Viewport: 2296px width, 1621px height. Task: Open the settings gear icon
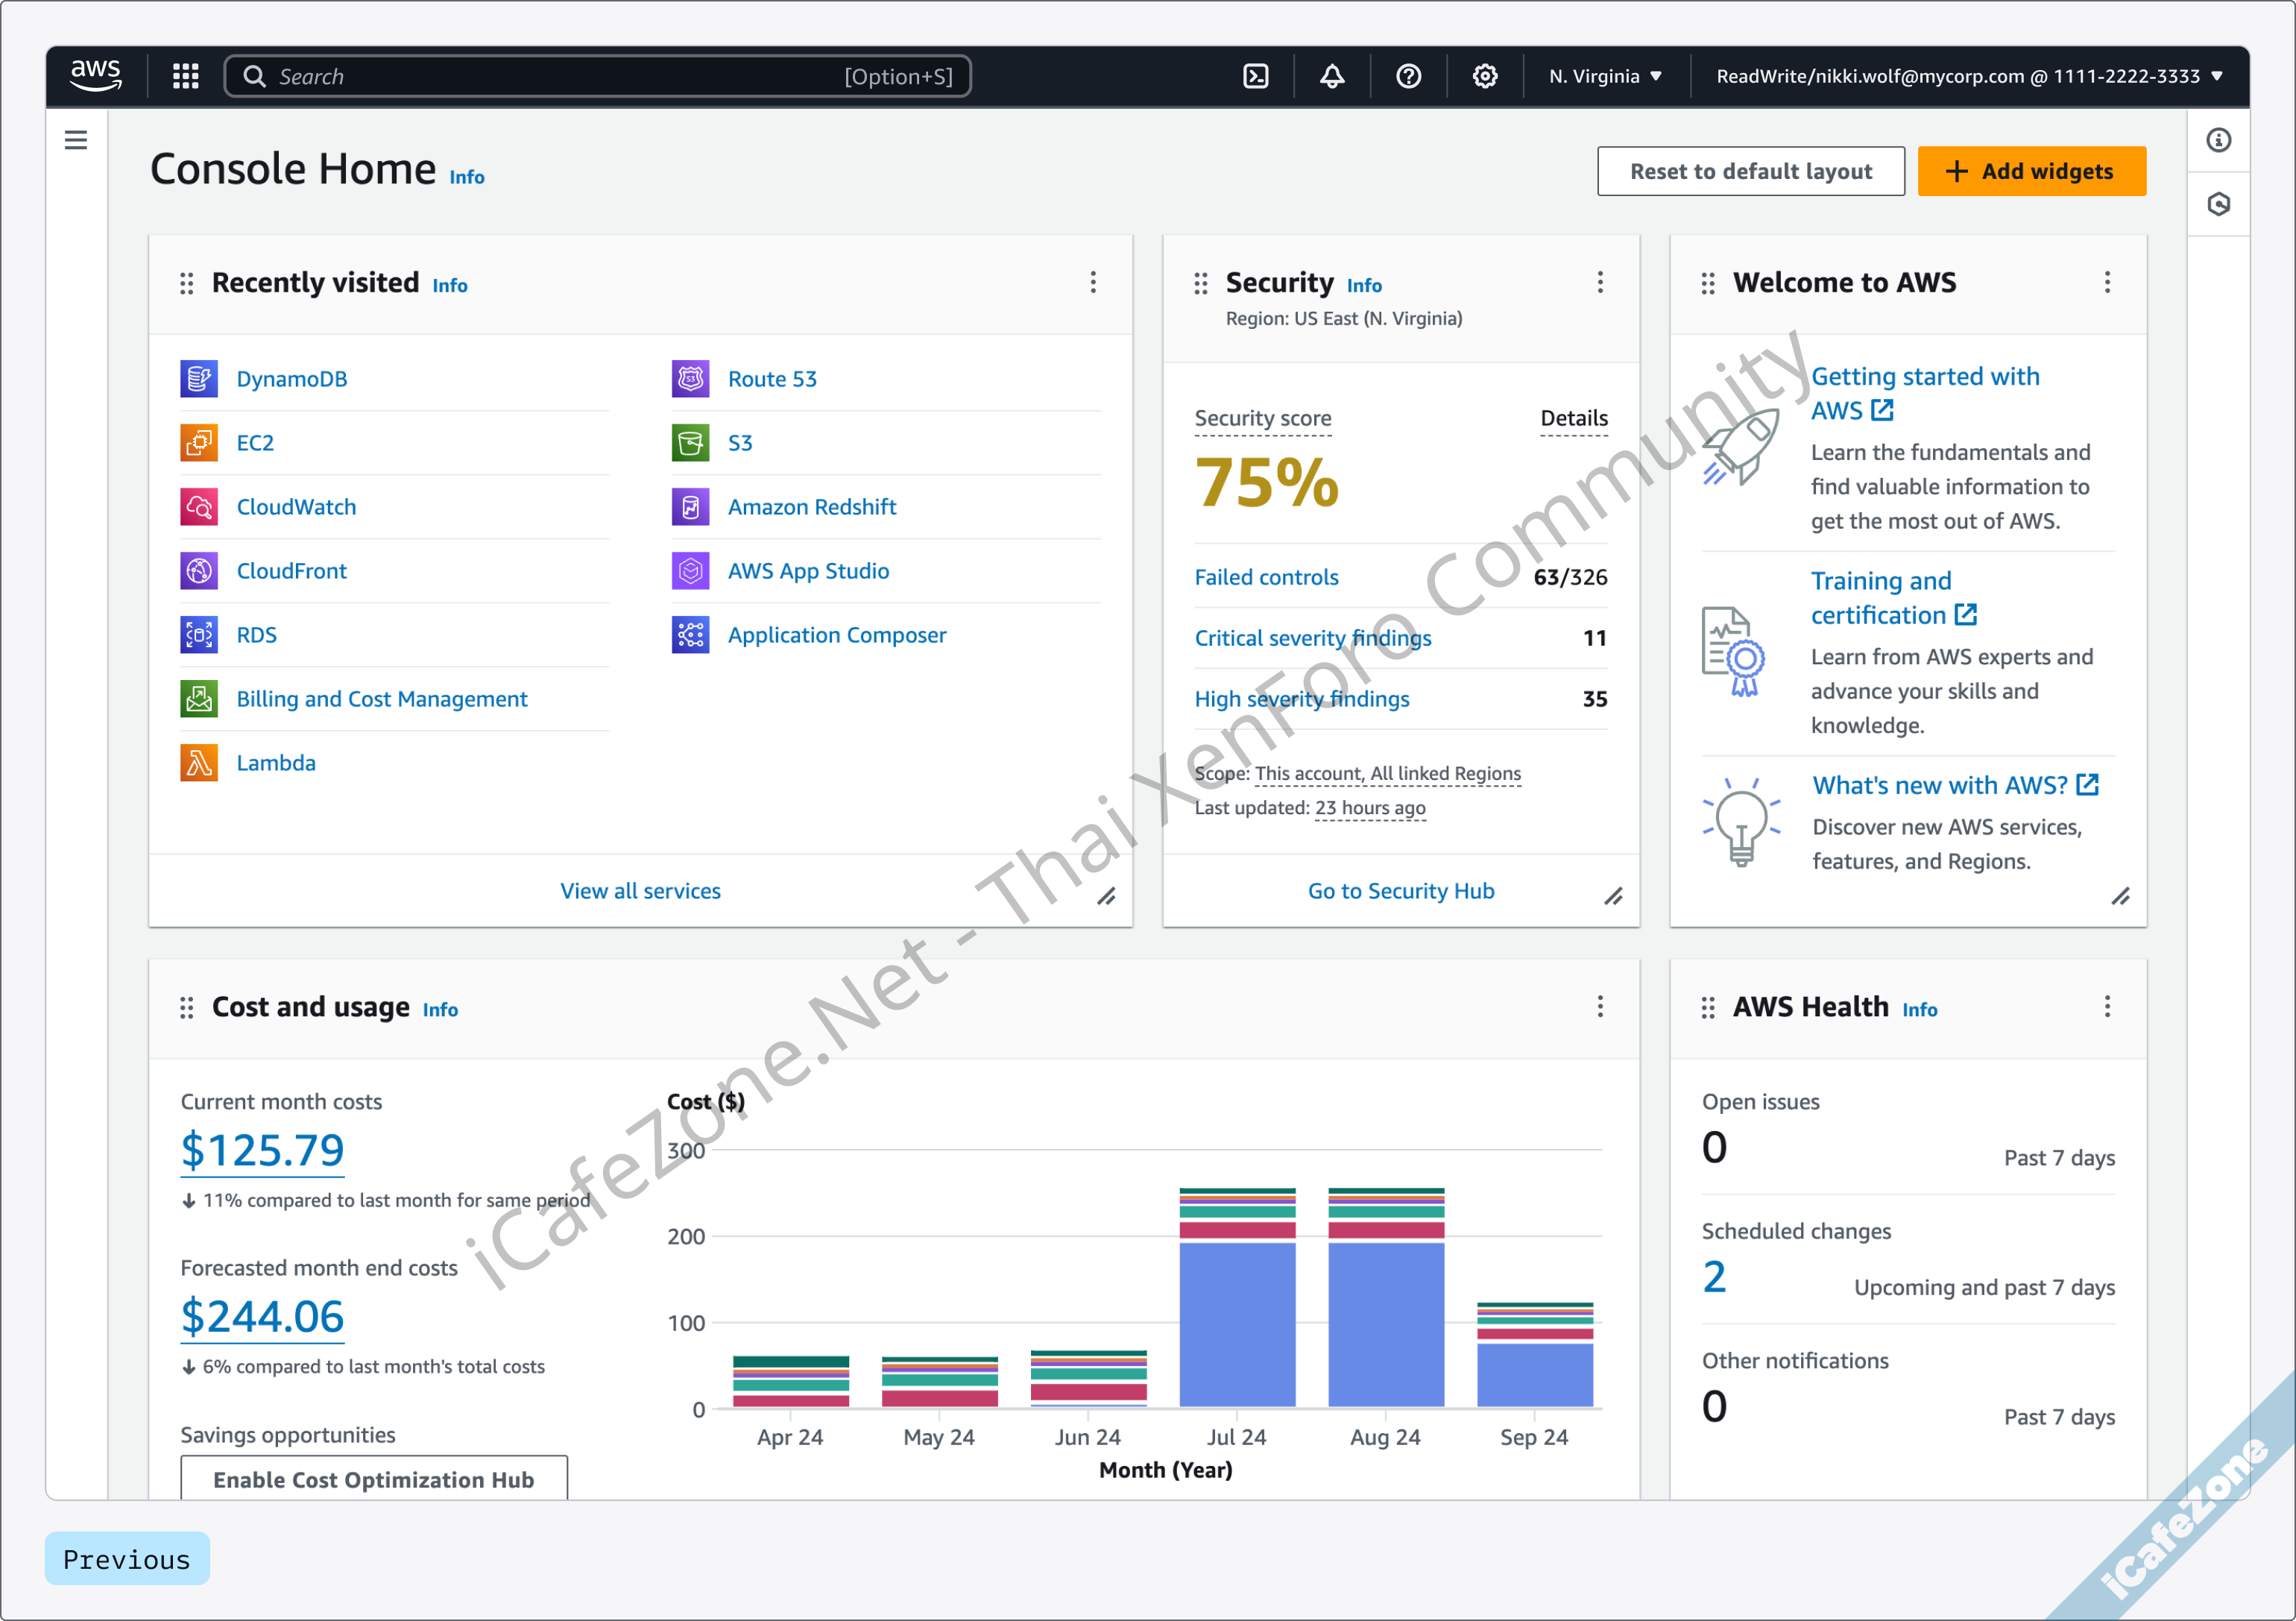pos(1485,76)
